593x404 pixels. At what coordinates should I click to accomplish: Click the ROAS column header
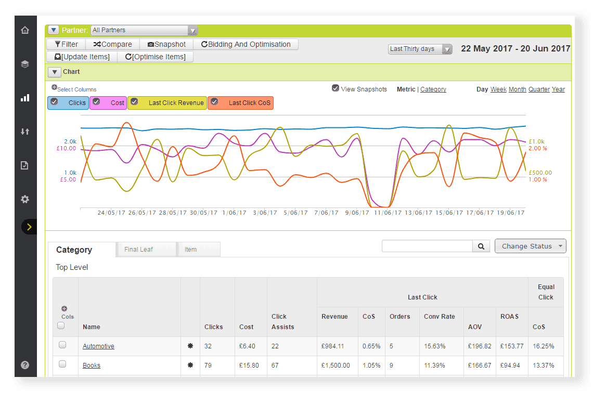point(509,316)
